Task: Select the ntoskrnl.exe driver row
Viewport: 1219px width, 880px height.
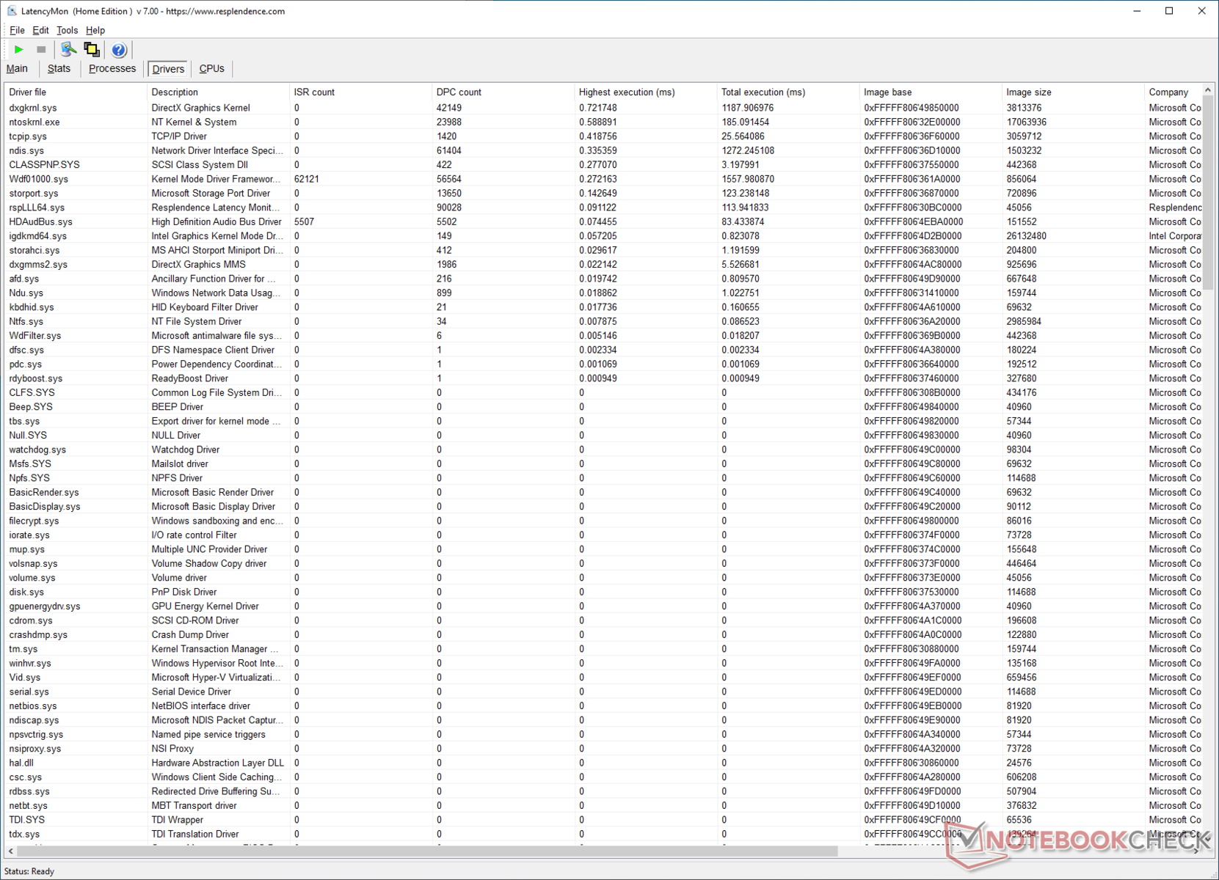Action: coord(603,122)
